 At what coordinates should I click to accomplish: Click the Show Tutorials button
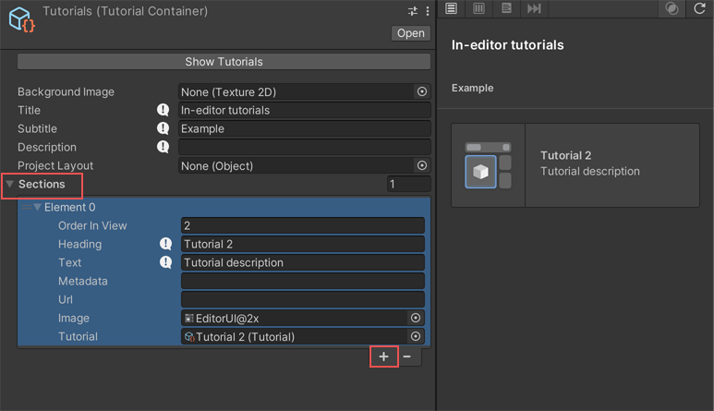(x=224, y=62)
